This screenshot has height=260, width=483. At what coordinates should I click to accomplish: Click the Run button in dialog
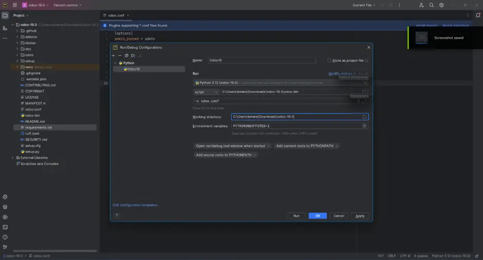pyautogui.click(x=296, y=216)
